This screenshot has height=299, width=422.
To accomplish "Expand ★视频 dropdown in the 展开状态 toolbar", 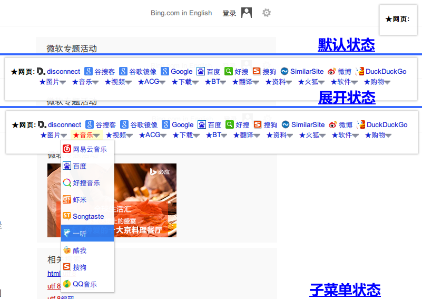I will [x=118, y=82].
